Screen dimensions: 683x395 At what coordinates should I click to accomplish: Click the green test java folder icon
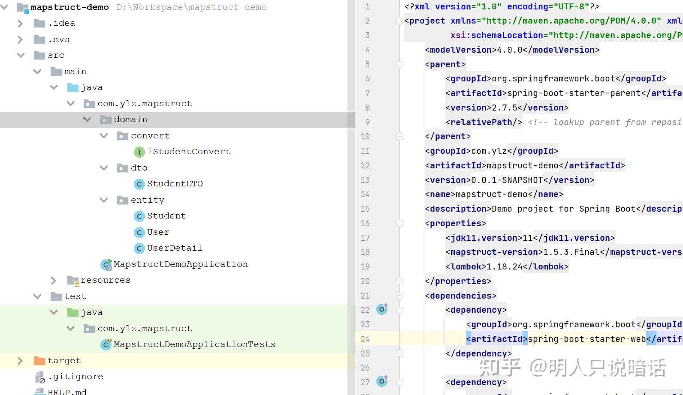(73, 312)
